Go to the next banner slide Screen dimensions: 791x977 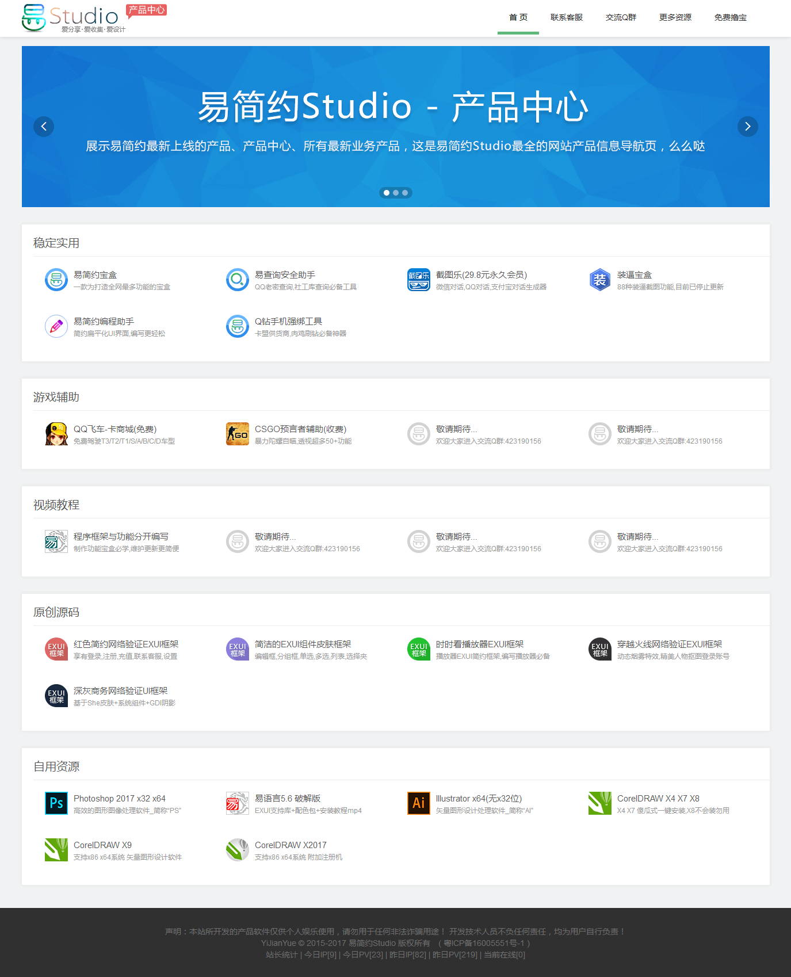pos(747,127)
